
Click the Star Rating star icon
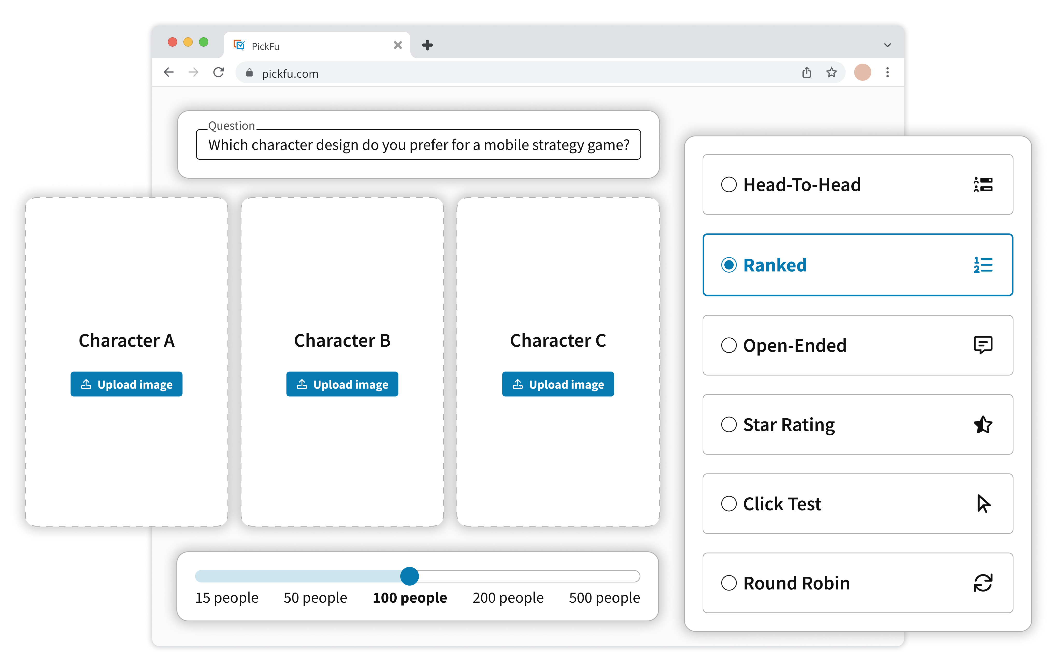(983, 425)
